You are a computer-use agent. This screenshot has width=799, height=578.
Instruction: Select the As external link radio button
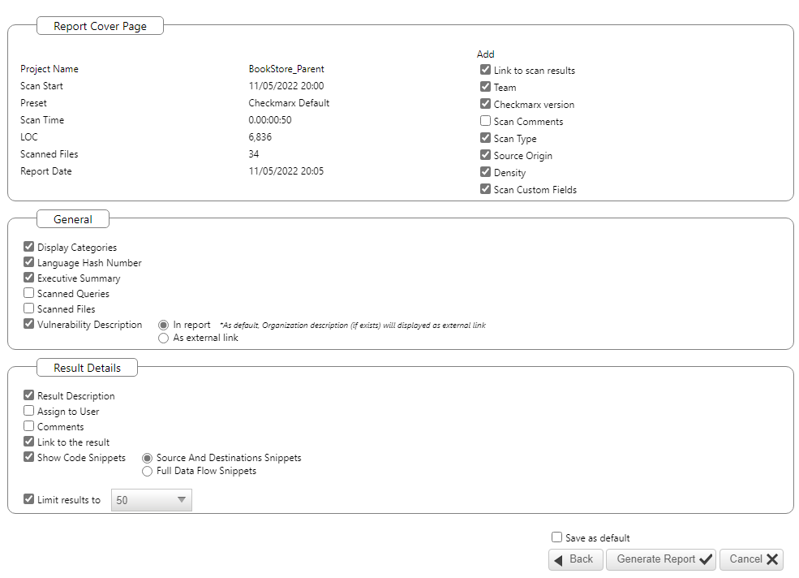(x=163, y=338)
